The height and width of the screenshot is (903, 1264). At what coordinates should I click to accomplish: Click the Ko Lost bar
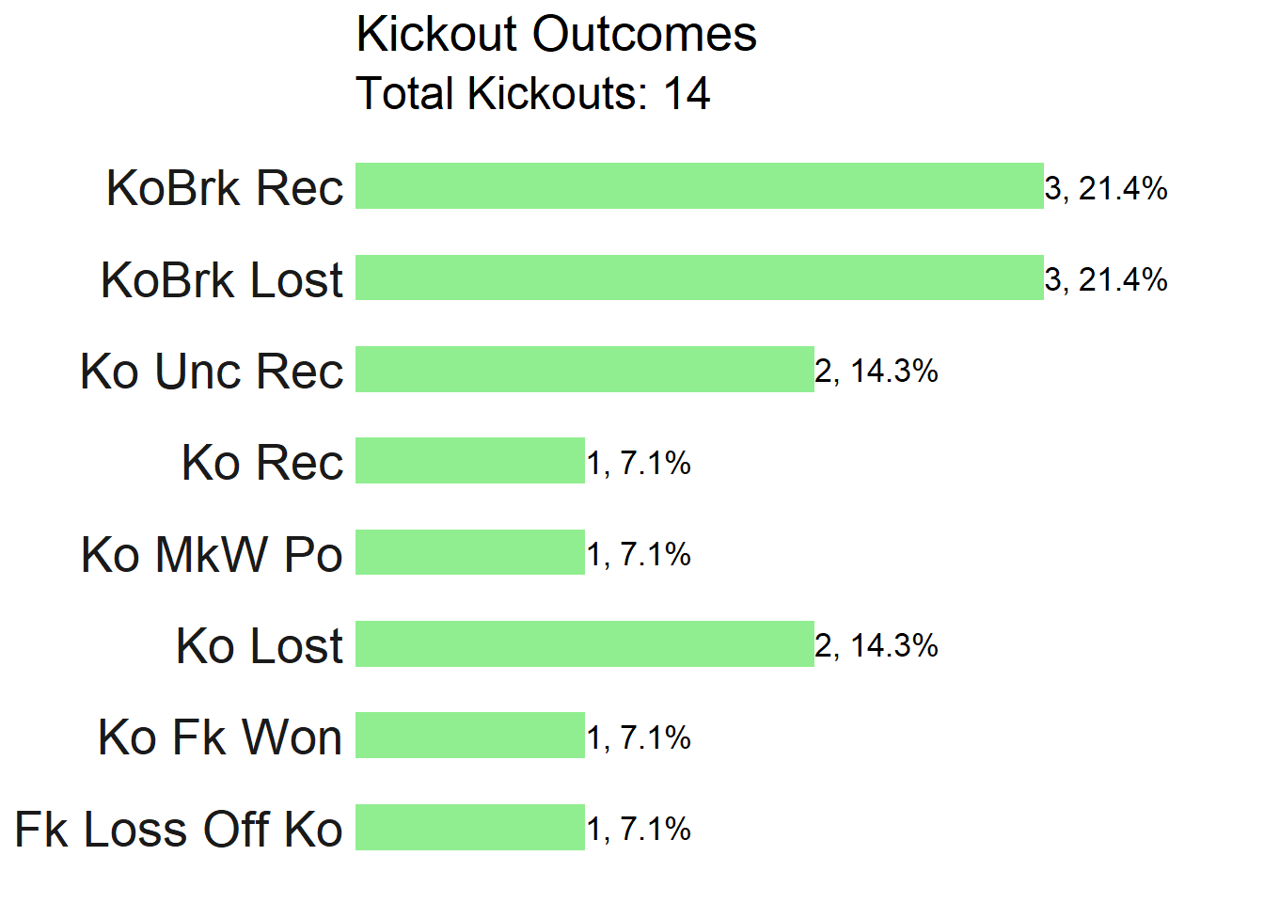click(585, 643)
